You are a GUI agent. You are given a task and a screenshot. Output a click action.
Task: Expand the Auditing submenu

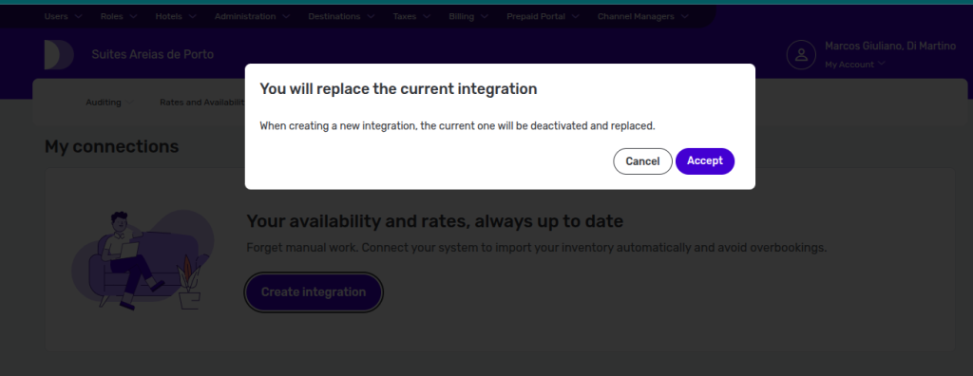pyautogui.click(x=109, y=103)
